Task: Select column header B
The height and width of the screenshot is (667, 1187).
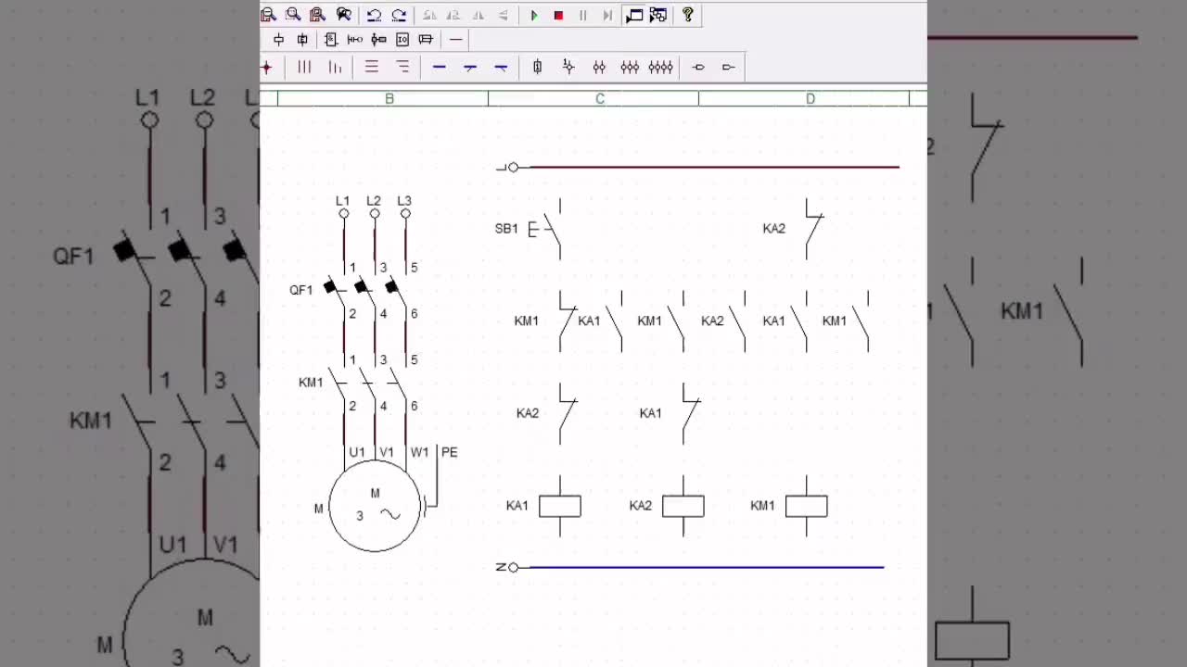Action: [389, 98]
